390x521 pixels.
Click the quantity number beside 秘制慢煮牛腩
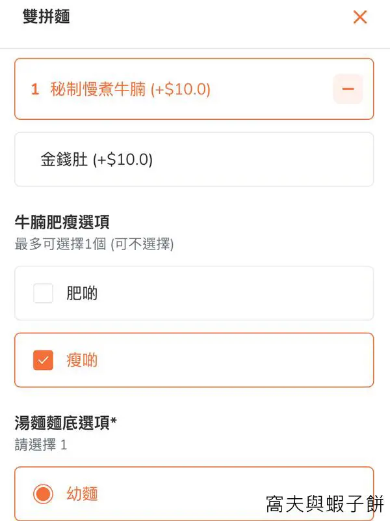point(35,89)
